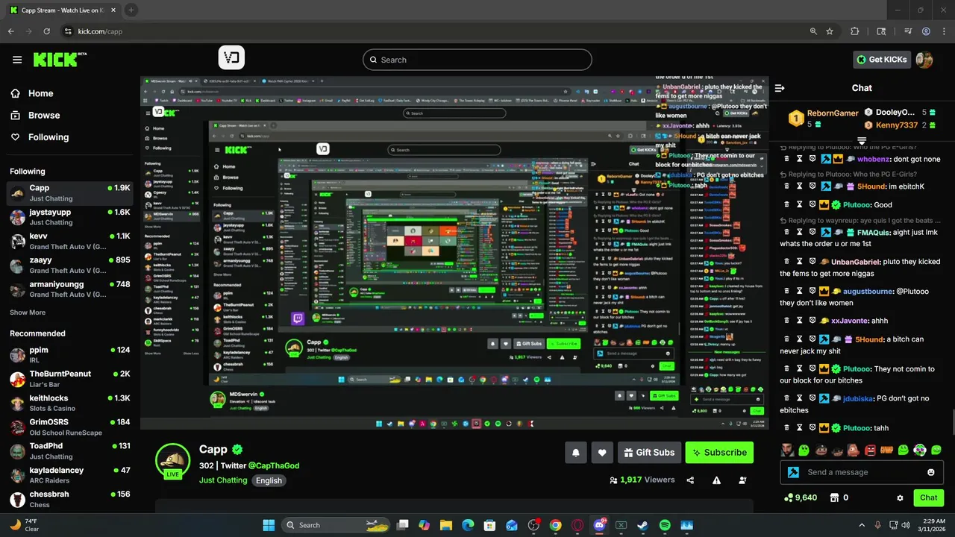
Task: Click the 9,640 channel points balance
Action: (x=801, y=497)
